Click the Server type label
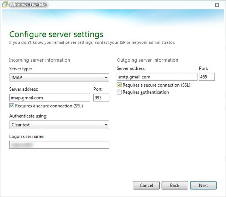The image size is (226, 197). [20, 69]
